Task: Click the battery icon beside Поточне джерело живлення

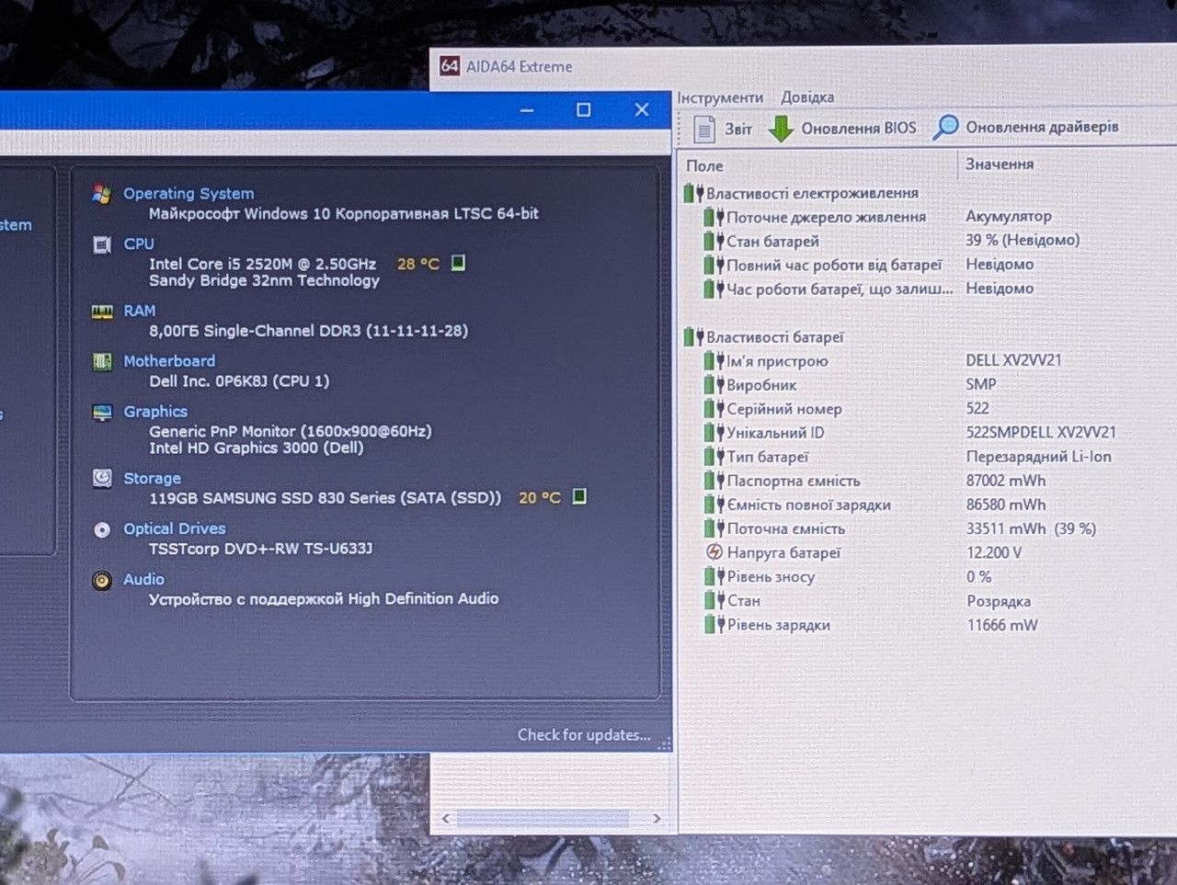Action: coord(714,217)
